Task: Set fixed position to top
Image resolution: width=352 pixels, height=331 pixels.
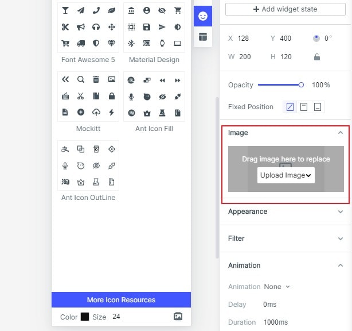Action: click(x=303, y=107)
